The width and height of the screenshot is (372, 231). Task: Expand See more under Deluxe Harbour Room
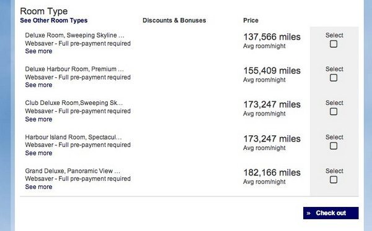click(38, 85)
